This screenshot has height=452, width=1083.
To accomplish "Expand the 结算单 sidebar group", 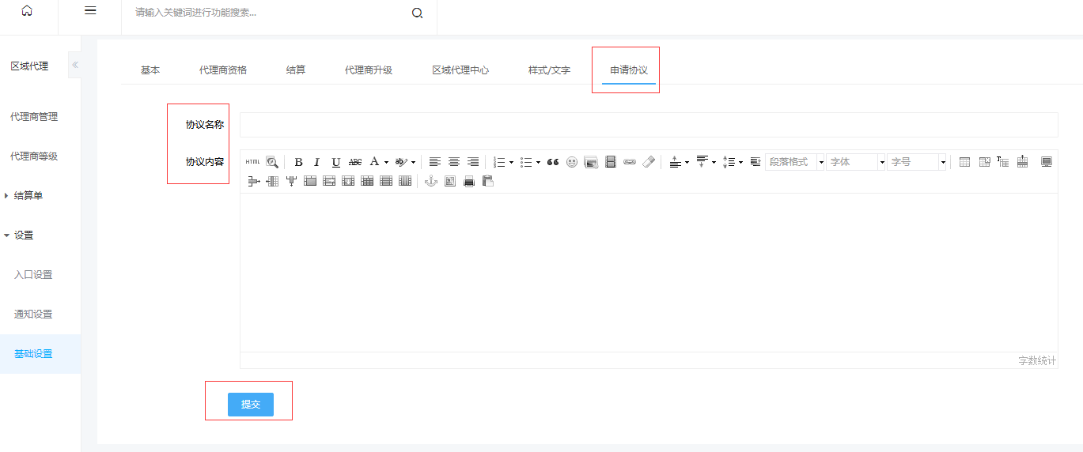I will click(x=24, y=195).
